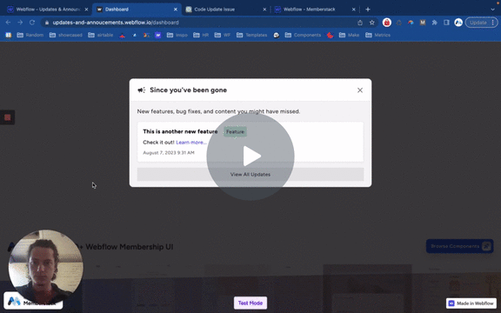This screenshot has width=501, height=313.
Task: Open the first bookmark icon before Random
Action: pos(9,35)
